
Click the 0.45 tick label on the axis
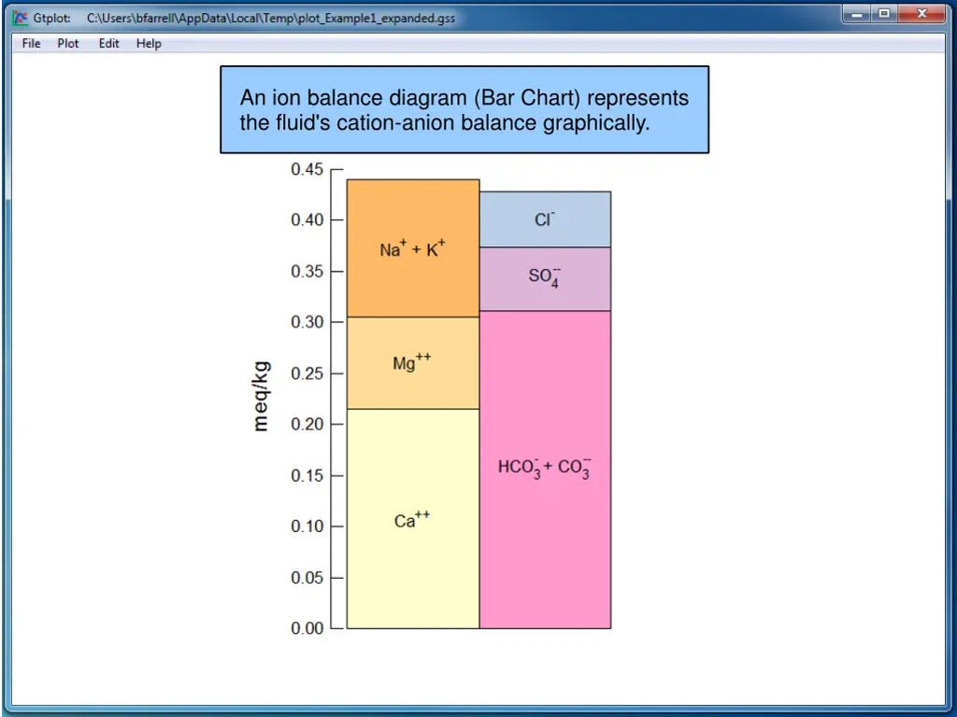(307, 169)
